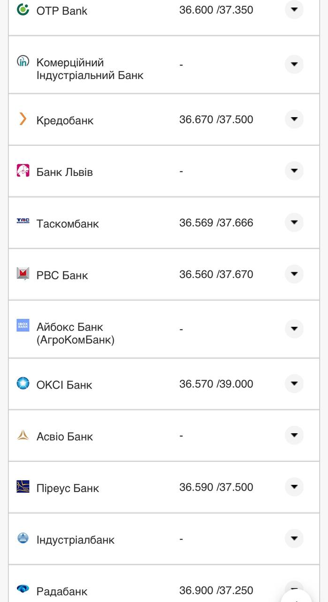Click the ОКСІ Банк blue star logo
This screenshot has height=602, width=328.
pos(23,383)
